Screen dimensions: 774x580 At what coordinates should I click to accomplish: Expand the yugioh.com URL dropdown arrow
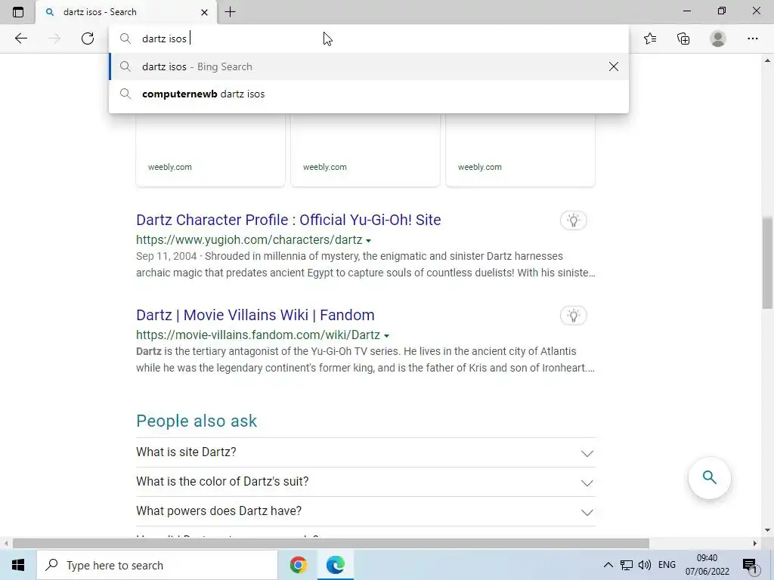pos(368,241)
